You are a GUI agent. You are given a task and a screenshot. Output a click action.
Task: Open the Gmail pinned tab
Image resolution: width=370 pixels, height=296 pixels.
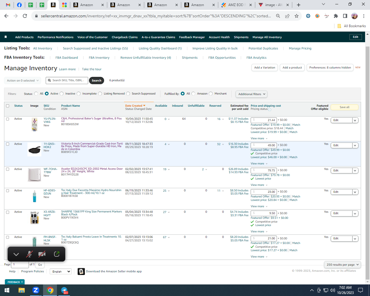(8, 5)
